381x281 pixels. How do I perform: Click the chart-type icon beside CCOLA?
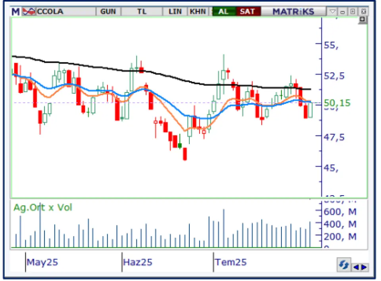coord(29,12)
